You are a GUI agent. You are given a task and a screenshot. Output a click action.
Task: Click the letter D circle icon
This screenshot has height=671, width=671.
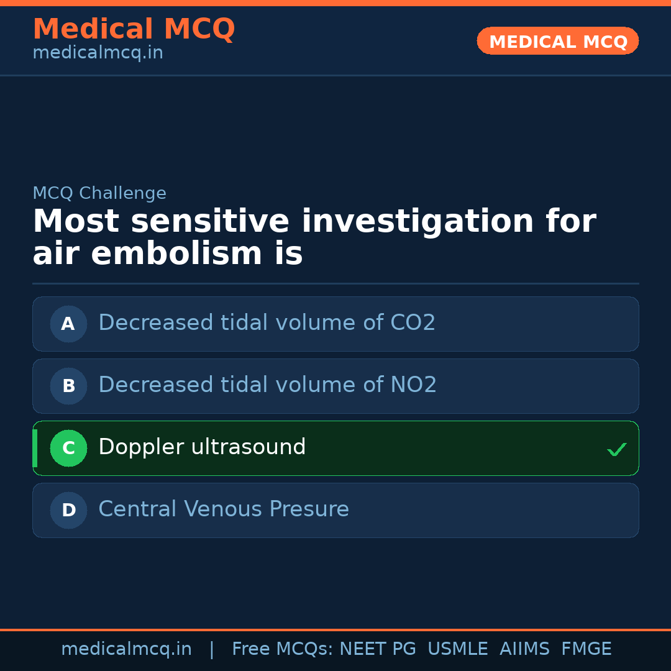click(x=68, y=510)
